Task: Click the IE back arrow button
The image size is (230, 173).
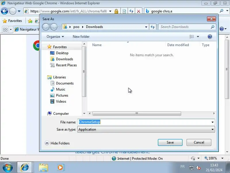Action: [4, 11]
